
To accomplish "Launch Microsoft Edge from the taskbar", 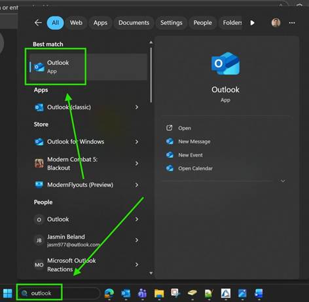I will click(x=109, y=293).
